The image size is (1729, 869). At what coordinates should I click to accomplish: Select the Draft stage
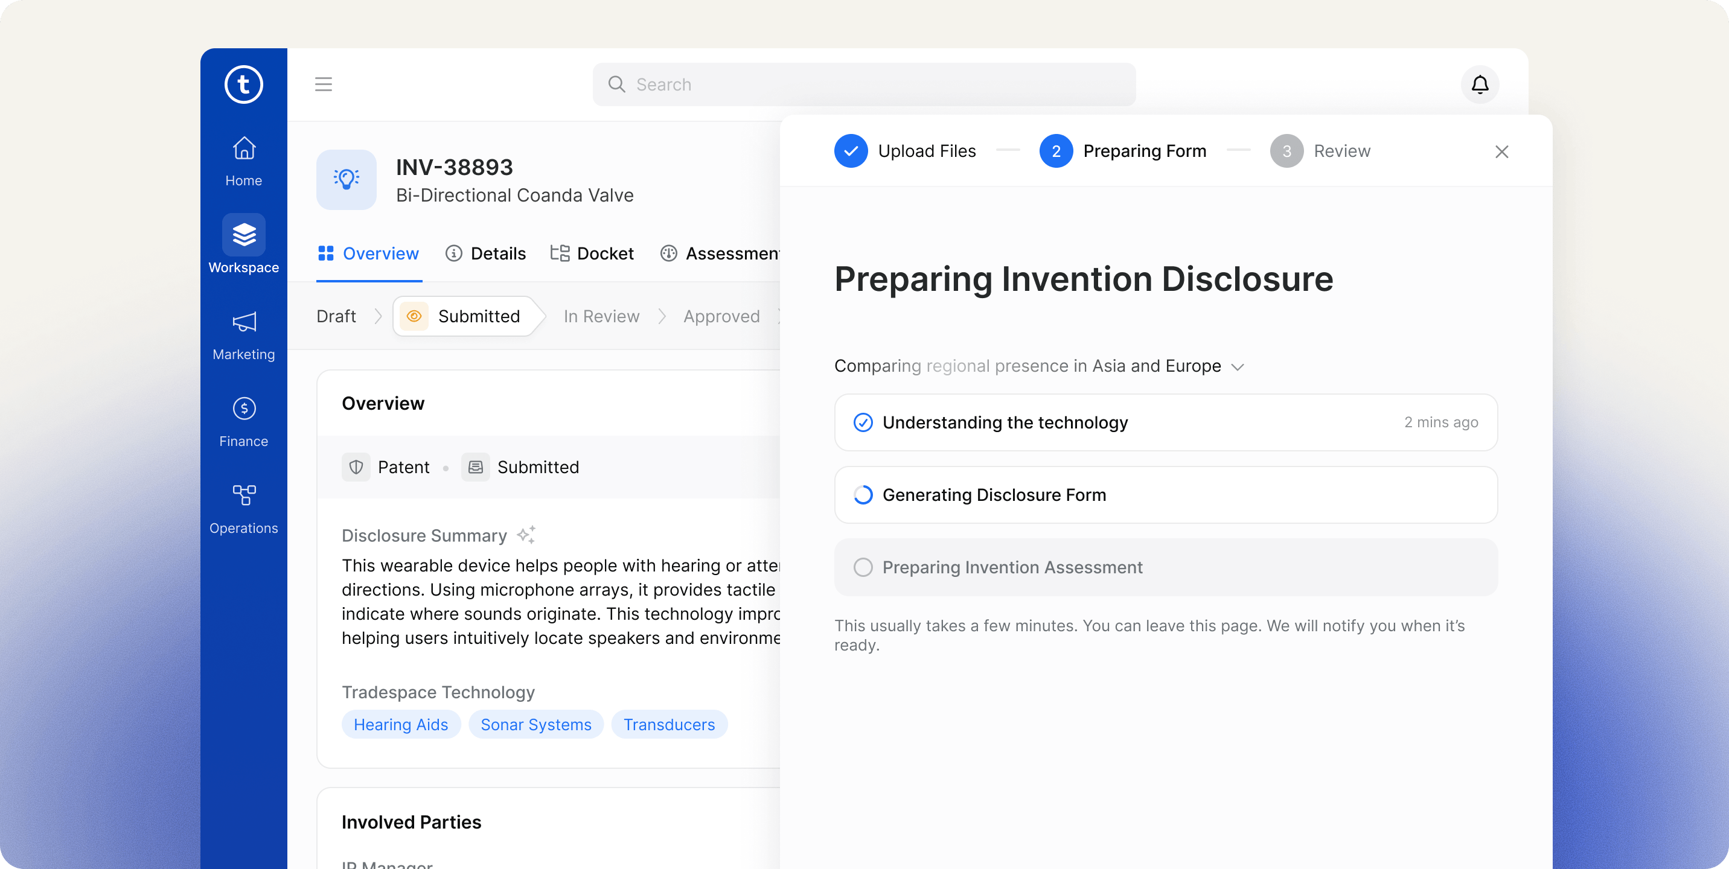336,316
